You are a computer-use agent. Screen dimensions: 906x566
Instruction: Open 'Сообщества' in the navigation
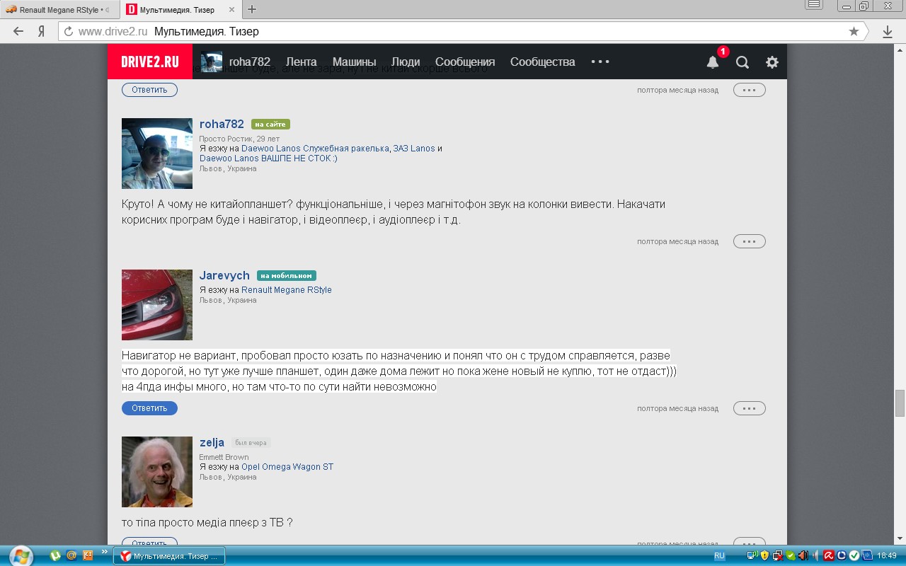[542, 62]
